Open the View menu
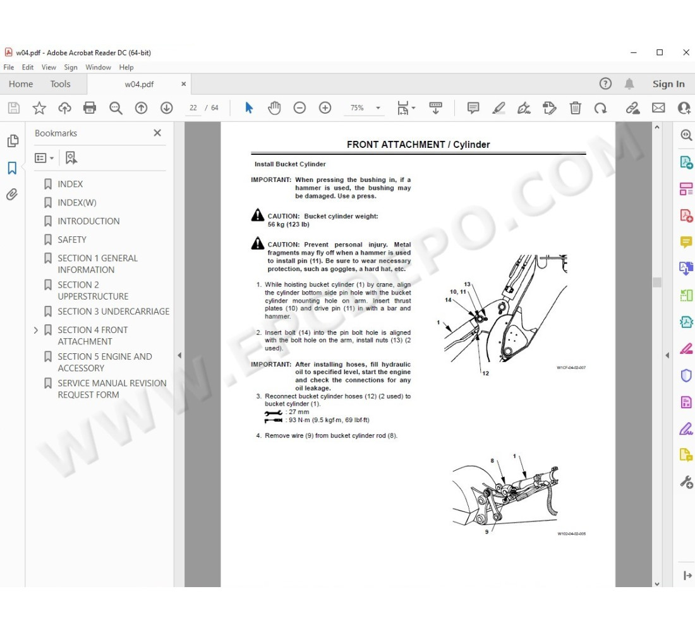 tap(49, 67)
